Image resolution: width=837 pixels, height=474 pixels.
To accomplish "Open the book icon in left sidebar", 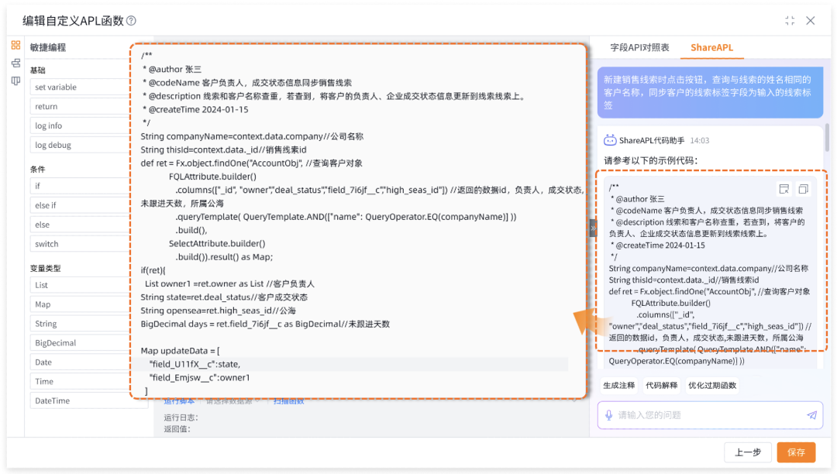I will point(15,81).
